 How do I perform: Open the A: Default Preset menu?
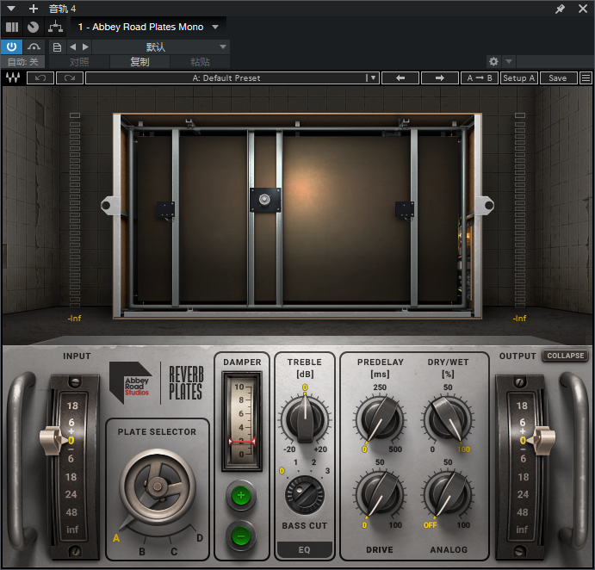(232, 77)
